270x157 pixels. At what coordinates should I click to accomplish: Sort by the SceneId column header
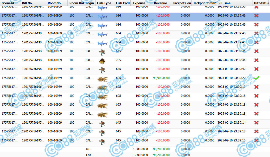[x=8, y=3]
